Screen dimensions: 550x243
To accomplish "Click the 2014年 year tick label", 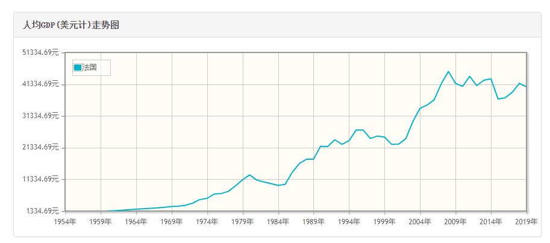I will pyautogui.click(x=492, y=221).
